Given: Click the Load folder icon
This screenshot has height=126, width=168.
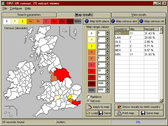Looking at the screenshot, I should point(88,113).
